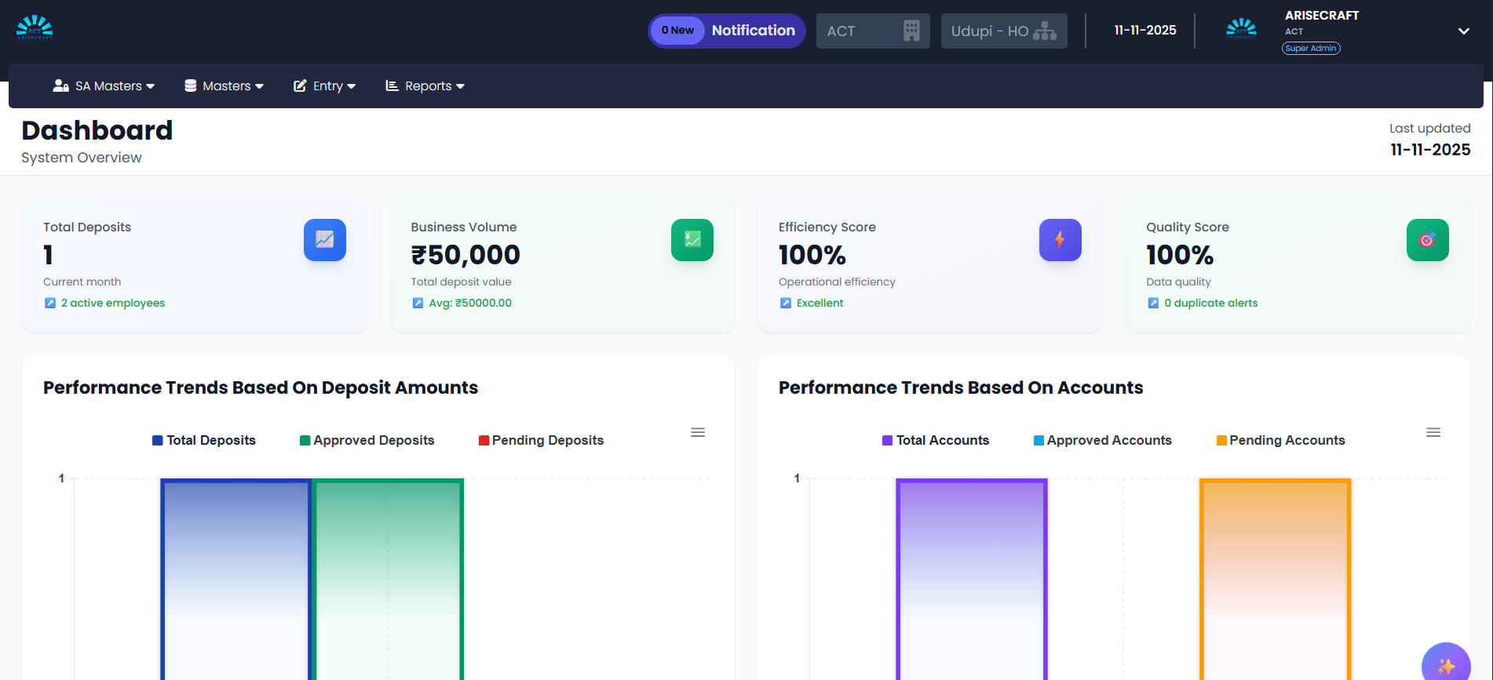
Task: Click the green Approved Deposits bar
Action: pos(388,579)
